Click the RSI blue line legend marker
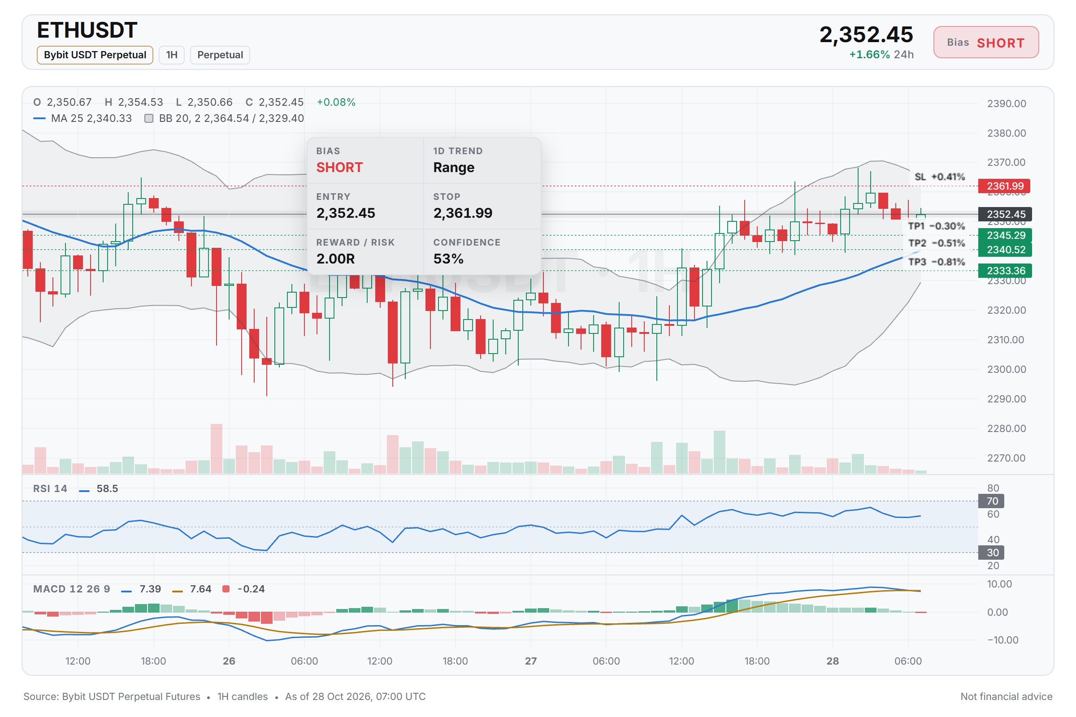Viewport: 1076px width, 717px height. (x=84, y=491)
